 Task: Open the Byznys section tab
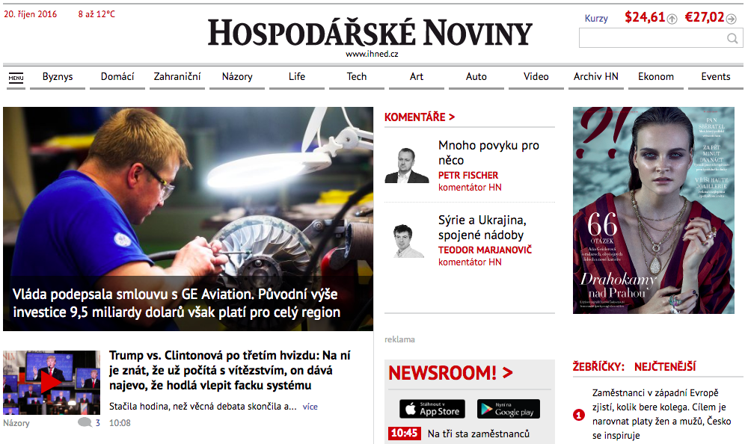pos(58,77)
